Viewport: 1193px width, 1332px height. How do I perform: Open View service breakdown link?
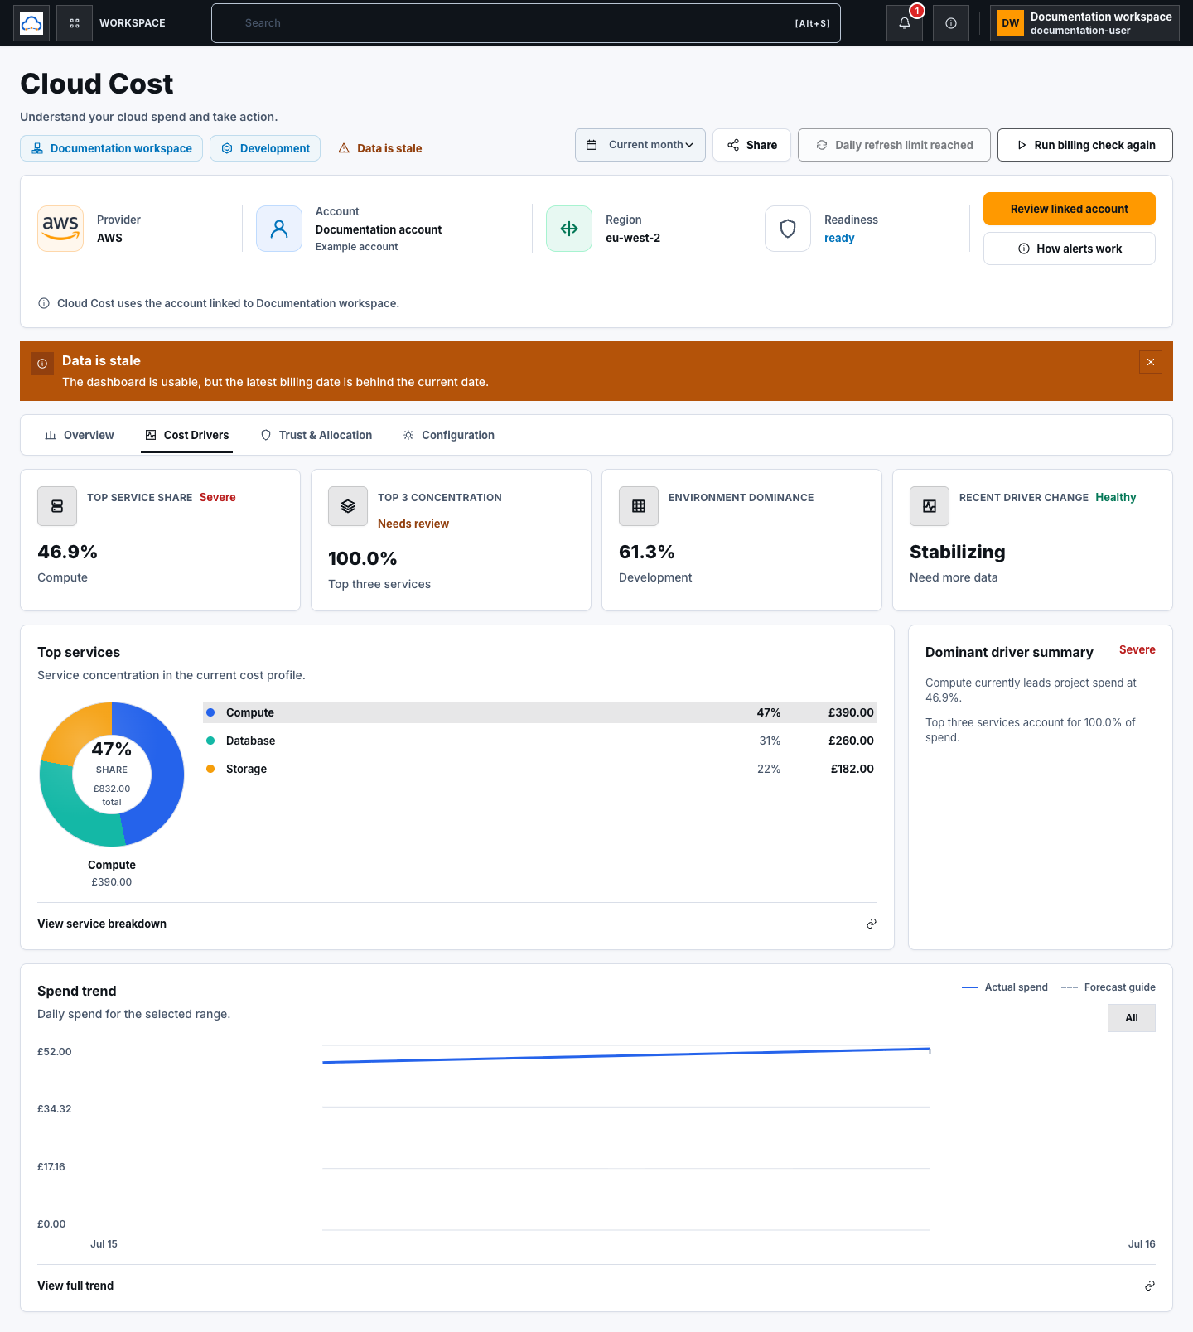pyautogui.click(x=102, y=924)
